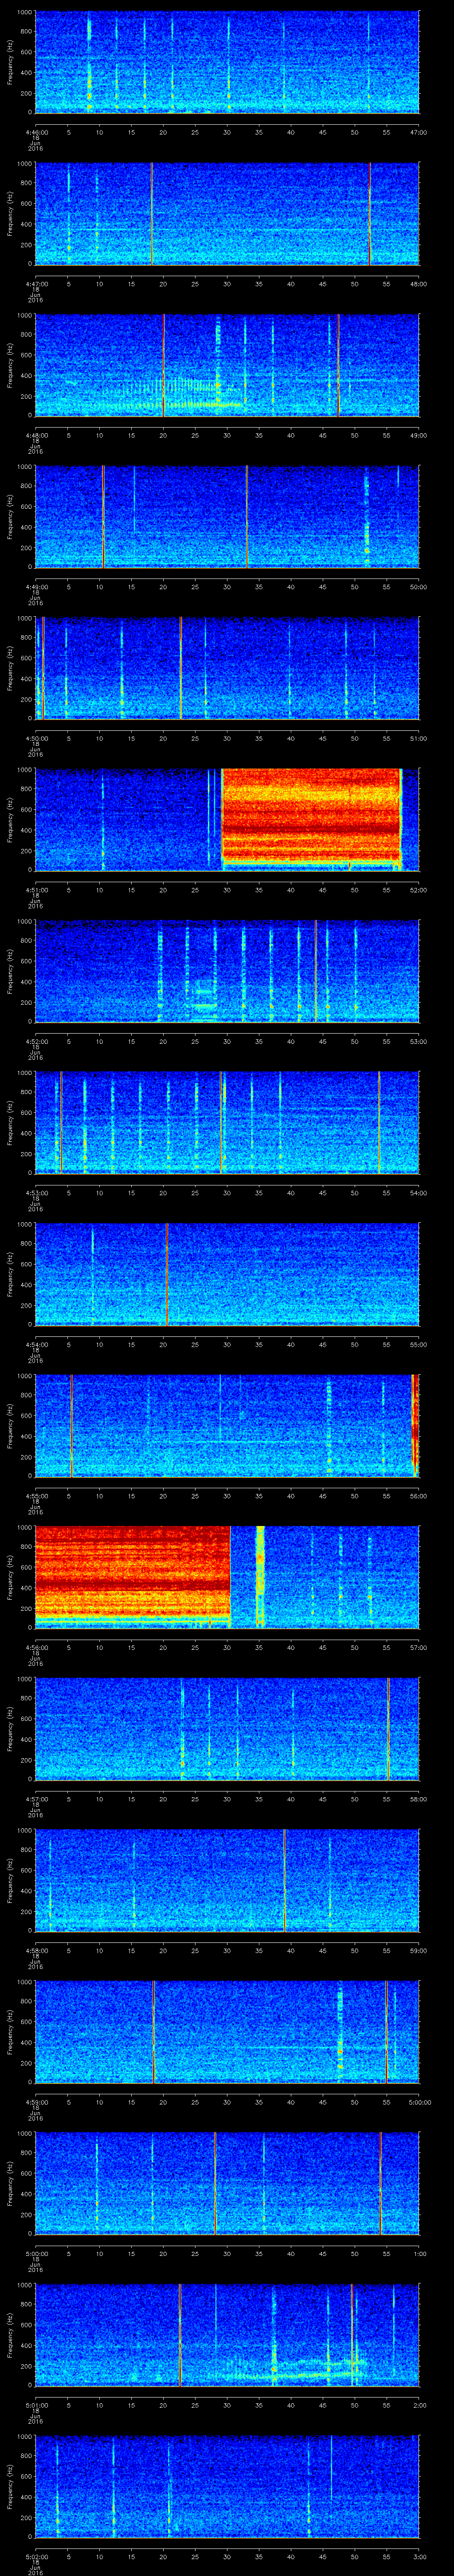Screen dimensions: 454x2576
Task: Click Frequency (Hz) axis label of 4:51:00 panel
Action: (11, 820)
